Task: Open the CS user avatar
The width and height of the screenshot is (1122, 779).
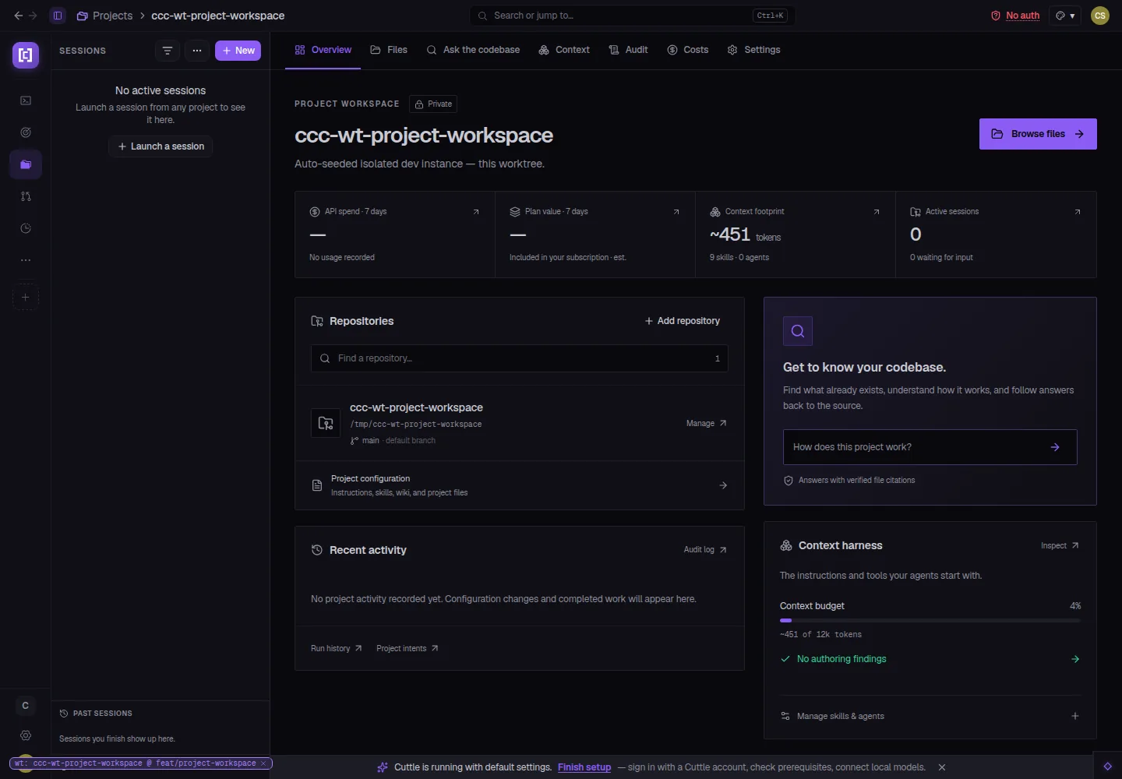Action: click(x=1100, y=16)
